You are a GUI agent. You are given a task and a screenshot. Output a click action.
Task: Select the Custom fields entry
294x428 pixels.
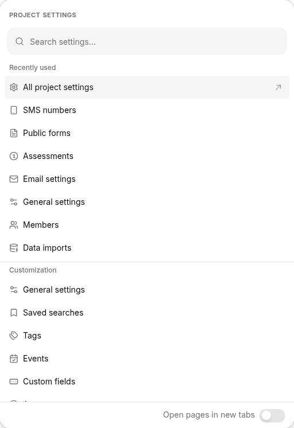point(147,382)
